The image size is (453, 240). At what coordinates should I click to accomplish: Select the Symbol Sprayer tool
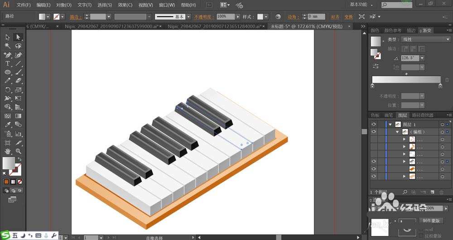coord(8,134)
